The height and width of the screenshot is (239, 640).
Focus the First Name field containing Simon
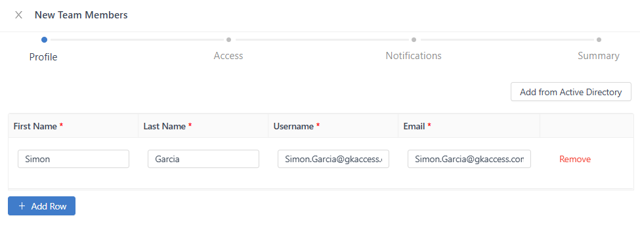point(74,159)
